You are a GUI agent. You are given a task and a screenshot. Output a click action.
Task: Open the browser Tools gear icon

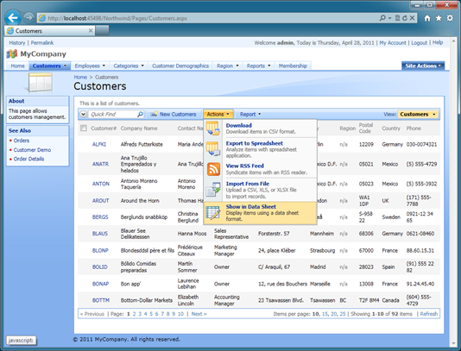(x=450, y=18)
